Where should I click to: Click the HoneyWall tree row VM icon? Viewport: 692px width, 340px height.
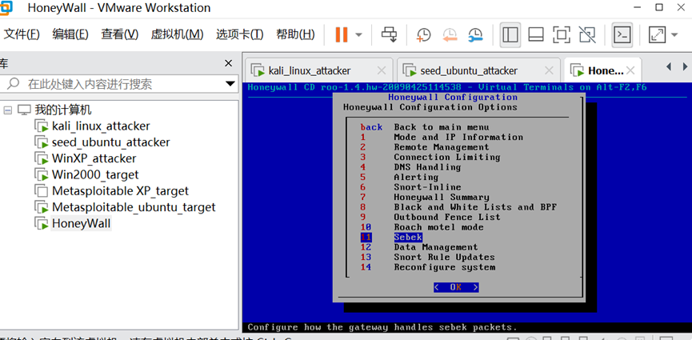tap(42, 223)
